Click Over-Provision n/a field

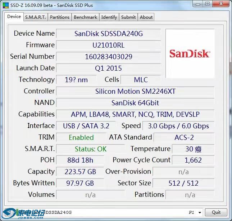[183, 172]
